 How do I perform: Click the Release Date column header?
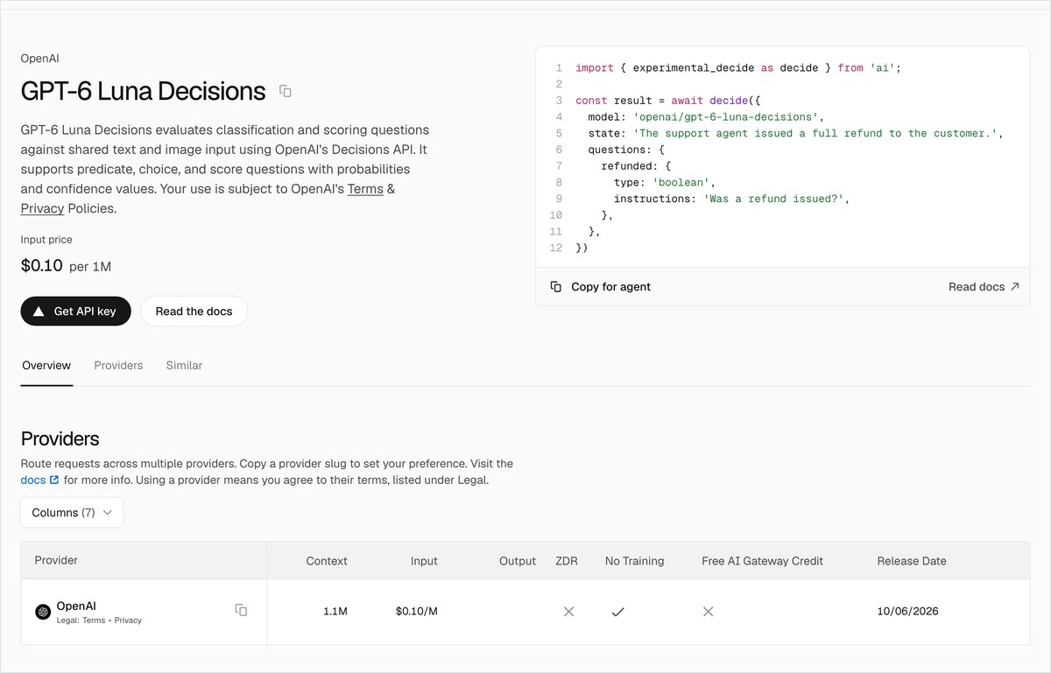(912, 561)
